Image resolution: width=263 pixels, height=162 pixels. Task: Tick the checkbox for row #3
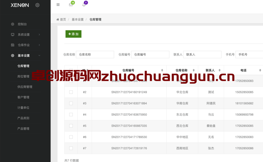pyautogui.click(x=71, y=103)
